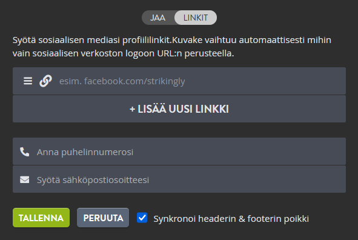Add a new link with LISÄÄ UUSI LINKKI
This screenshot has height=240, width=358.
pos(179,109)
